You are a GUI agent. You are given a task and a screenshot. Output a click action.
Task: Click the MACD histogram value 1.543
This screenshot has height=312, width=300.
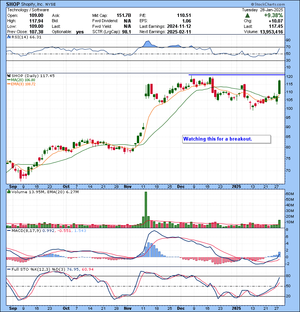[x=80, y=231]
